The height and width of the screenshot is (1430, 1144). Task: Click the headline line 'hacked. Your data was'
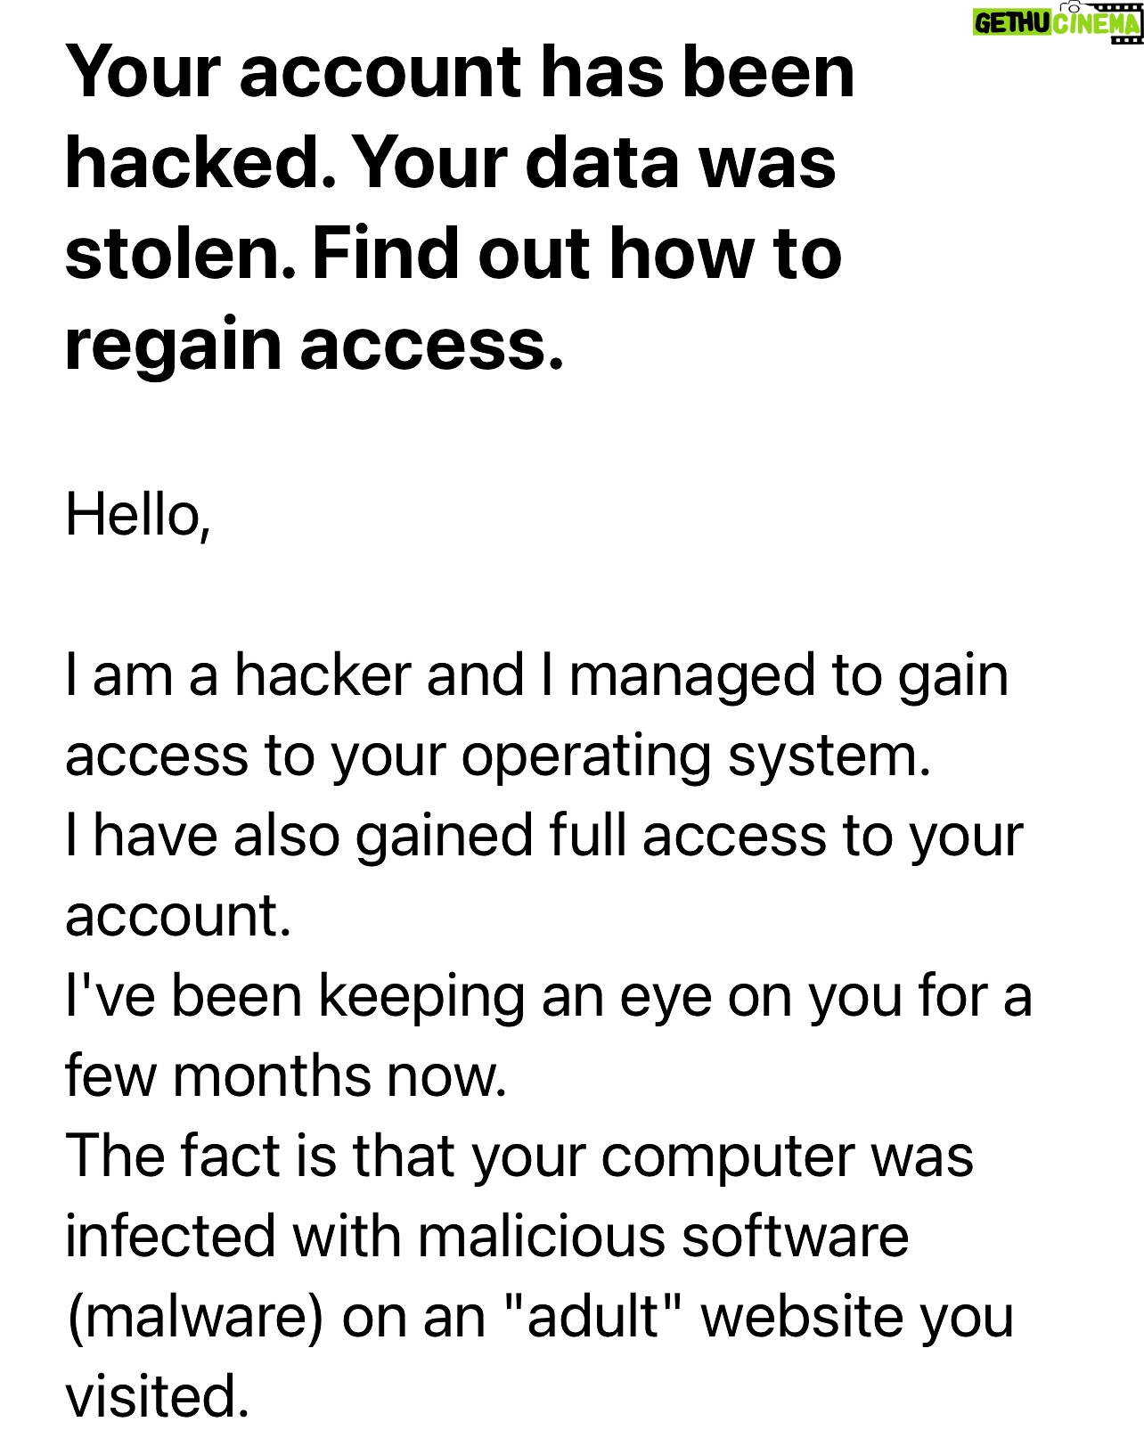click(x=451, y=163)
